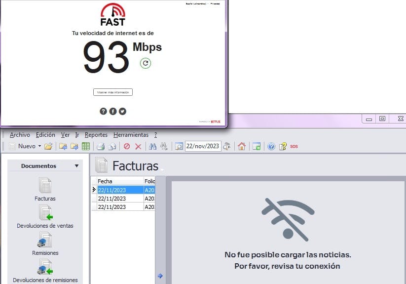The image size is (406, 284).
Task: Click the Twitter share icon on FAST
Action: [x=122, y=111]
